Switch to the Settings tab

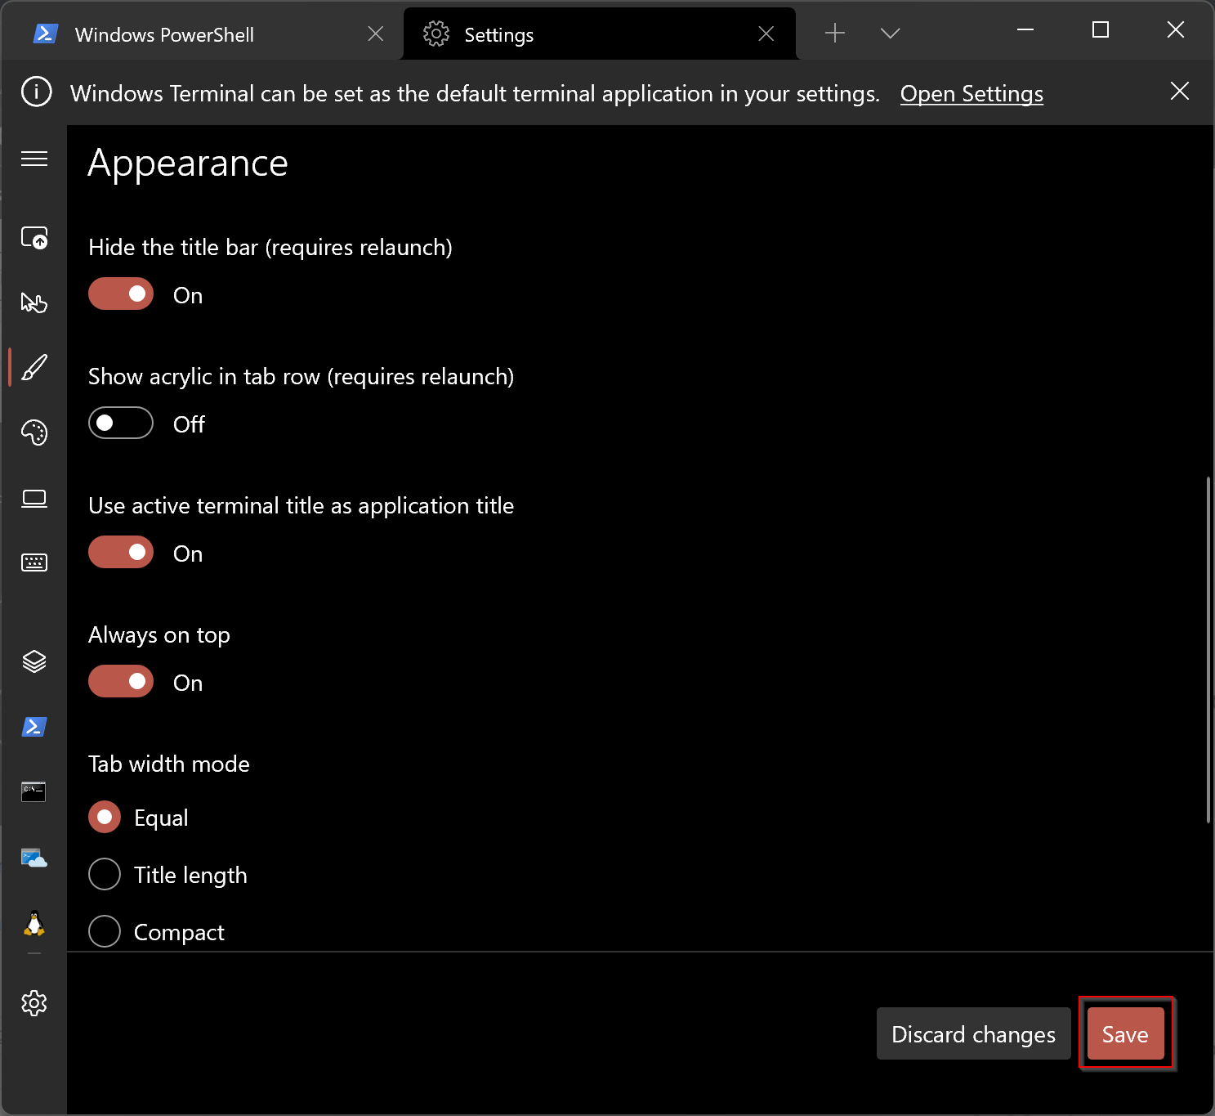click(600, 34)
